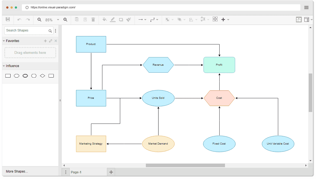Select the Line Color tool

[113, 19]
